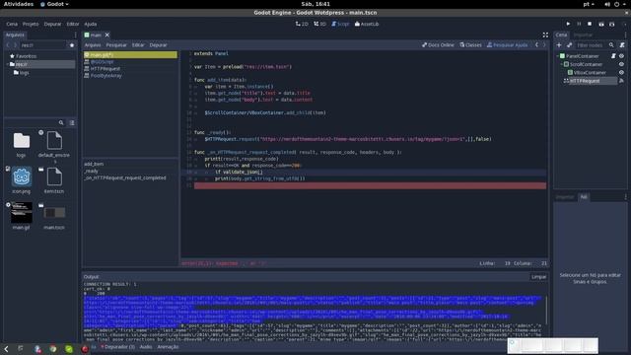
Task: Close the main scene tab
Action: 107,35
